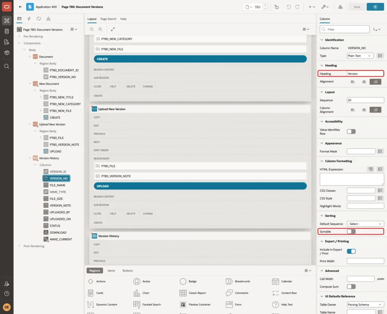
Task: Click the sidebar search magnifier icon
Action: [x=7, y=66]
